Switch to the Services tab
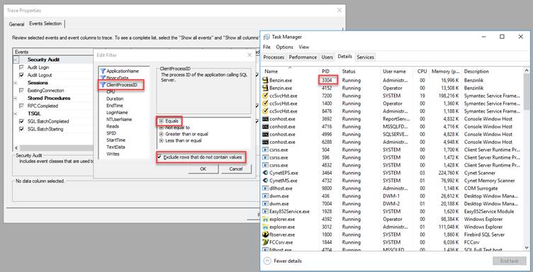The image size is (533, 272). (365, 57)
